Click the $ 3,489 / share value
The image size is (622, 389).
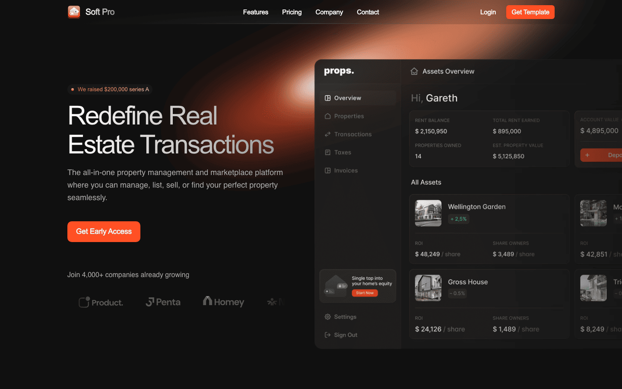[x=514, y=254]
